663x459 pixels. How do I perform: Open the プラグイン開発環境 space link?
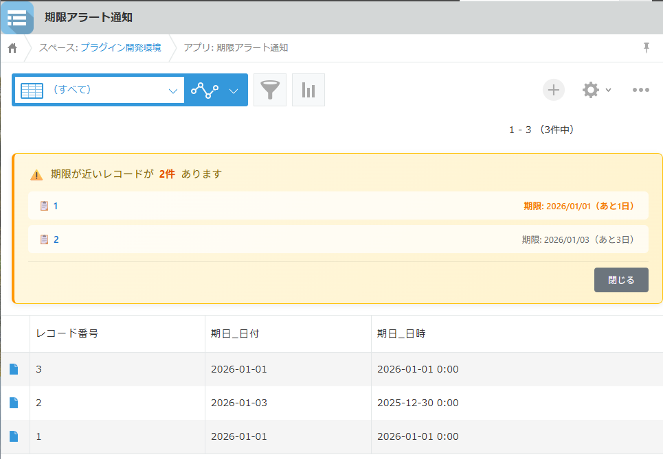tap(121, 48)
